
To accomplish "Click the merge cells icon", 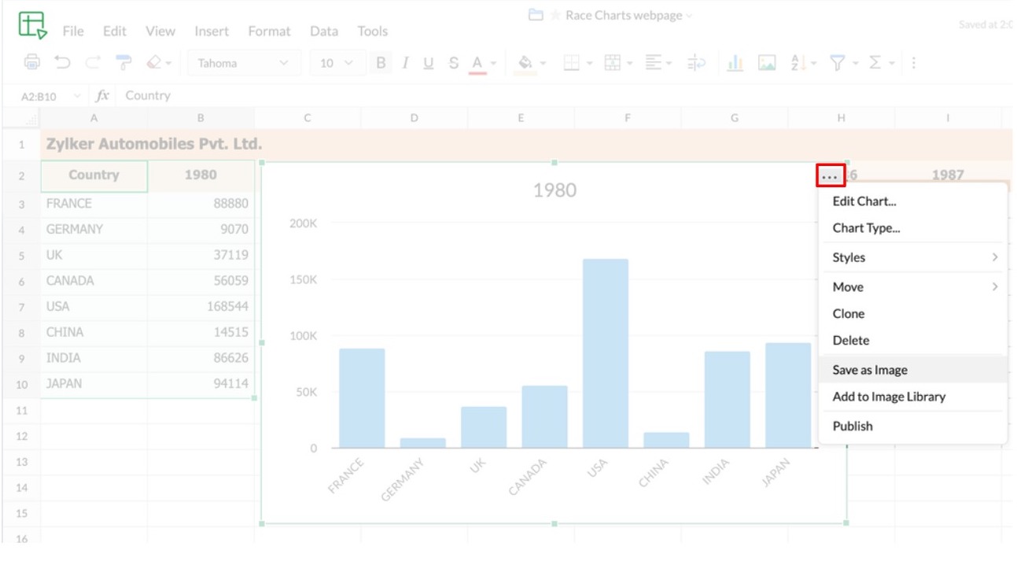I will [611, 63].
